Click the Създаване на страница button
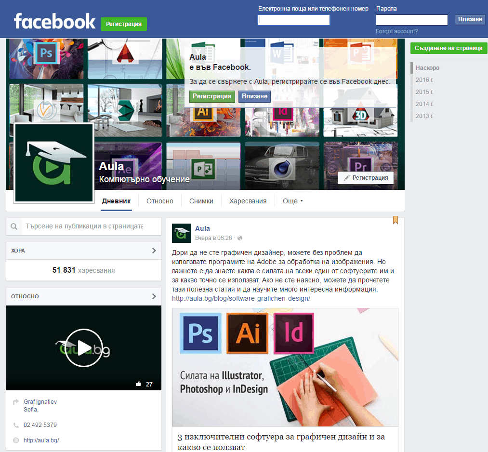488x452 pixels. 448,48
